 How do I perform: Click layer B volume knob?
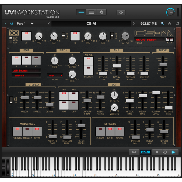pyautogui.click(x=88, y=36)
